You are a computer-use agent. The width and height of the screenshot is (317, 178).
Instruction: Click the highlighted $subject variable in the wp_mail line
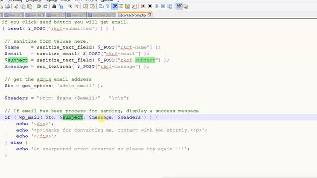[71, 117]
